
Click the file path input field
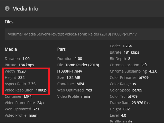pyautogui.click(x=84, y=34)
